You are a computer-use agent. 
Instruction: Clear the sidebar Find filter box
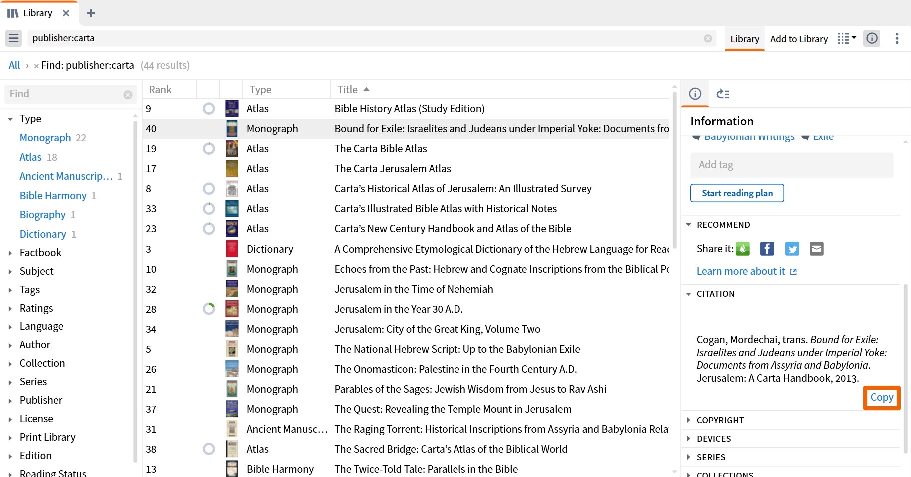pyautogui.click(x=128, y=94)
